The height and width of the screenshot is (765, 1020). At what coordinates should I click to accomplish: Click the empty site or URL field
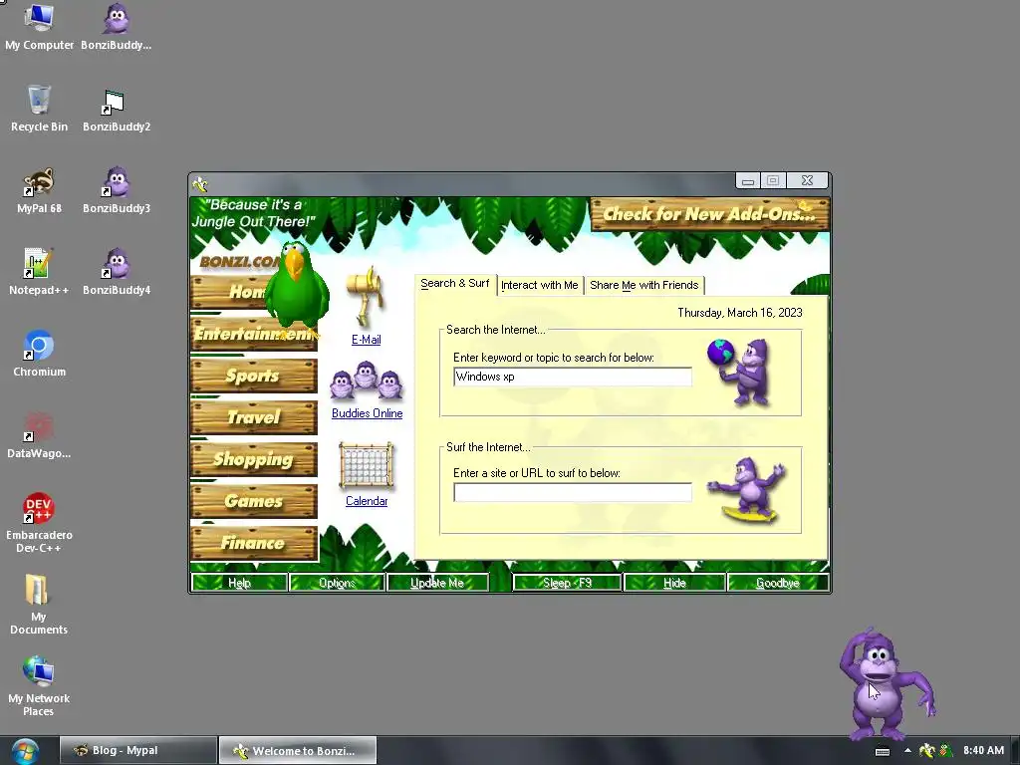coord(573,492)
